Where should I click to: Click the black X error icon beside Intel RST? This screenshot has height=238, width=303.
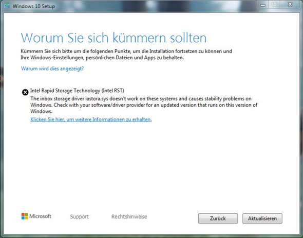[25, 92]
